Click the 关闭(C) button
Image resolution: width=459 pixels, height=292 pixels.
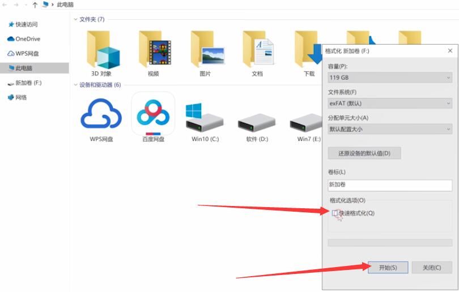pos(432,268)
